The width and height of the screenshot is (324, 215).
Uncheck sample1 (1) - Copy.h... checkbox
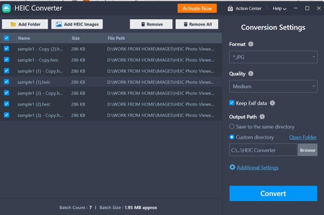click(x=6, y=71)
